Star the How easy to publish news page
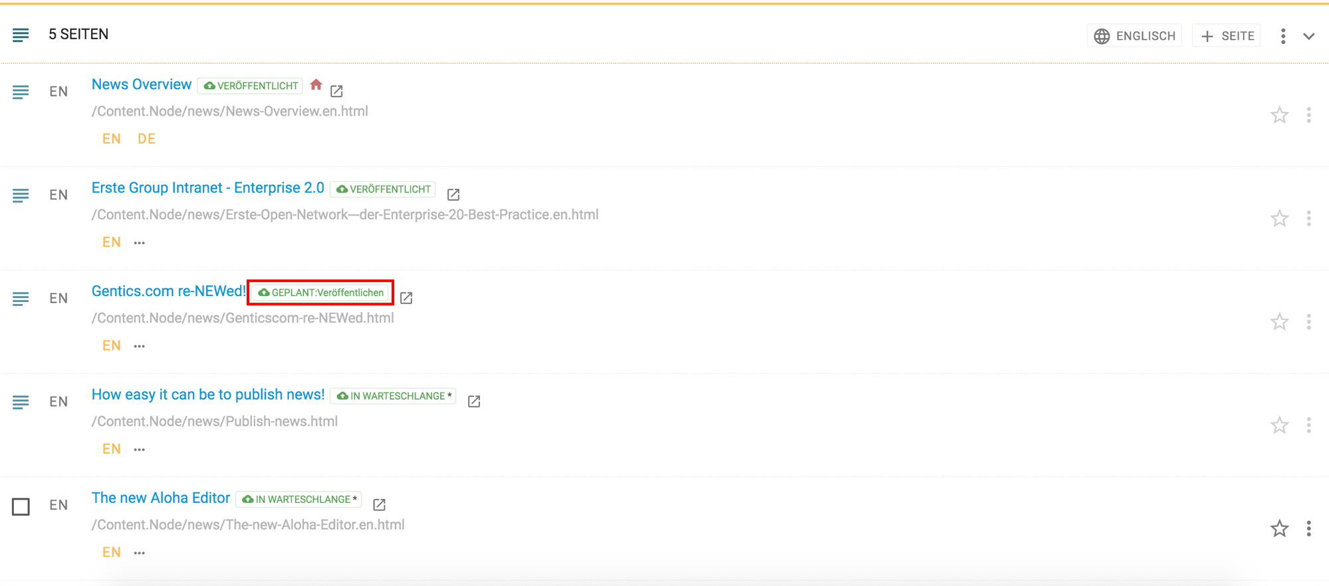 click(1279, 425)
